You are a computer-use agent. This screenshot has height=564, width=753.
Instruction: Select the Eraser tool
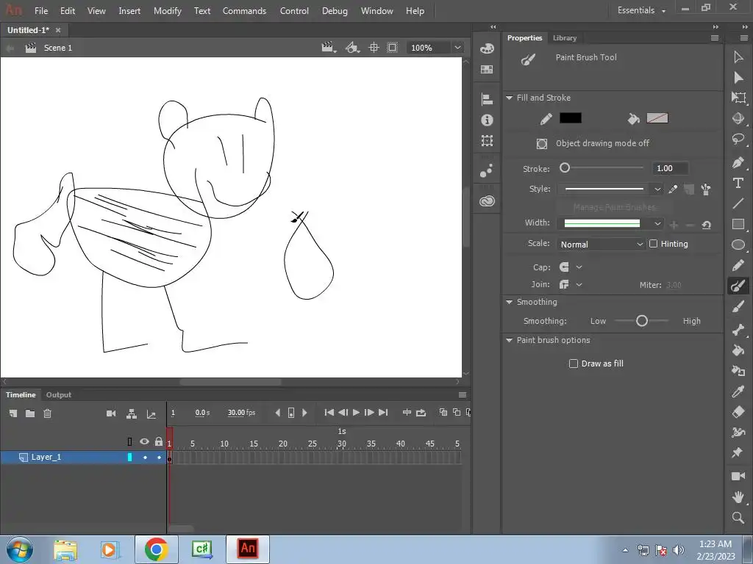pyautogui.click(x=738, y=412)
